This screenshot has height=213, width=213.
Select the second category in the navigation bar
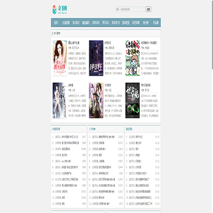point(66,22)
